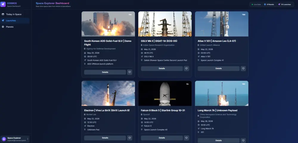Favorite the Atlas V 551 Amazon Leo launch
298x143 pixels.
pos(243,69)
